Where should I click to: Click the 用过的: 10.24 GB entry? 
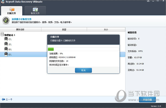[136, 64]
